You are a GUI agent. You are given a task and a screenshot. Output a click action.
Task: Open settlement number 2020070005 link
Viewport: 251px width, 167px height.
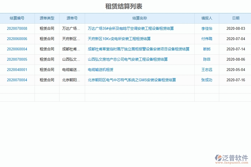(x=17, y=60)
